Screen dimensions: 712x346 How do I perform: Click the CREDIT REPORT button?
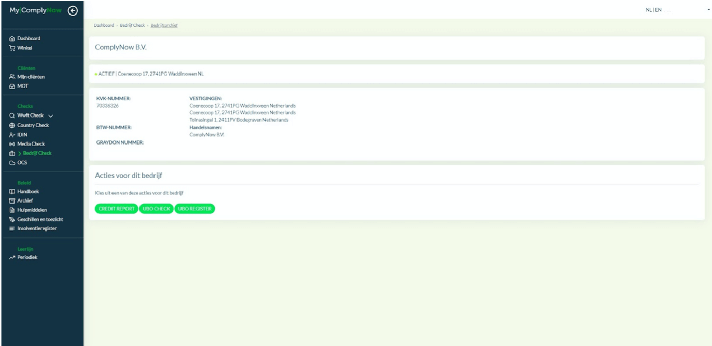(116, 209)
